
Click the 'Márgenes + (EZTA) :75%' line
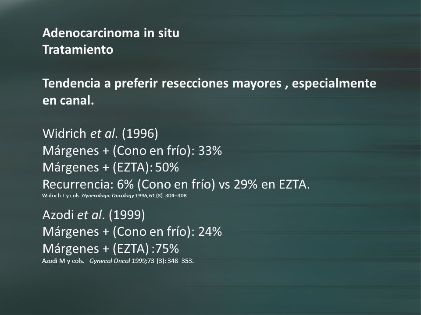pyautogui.click(x=111, y=248)
